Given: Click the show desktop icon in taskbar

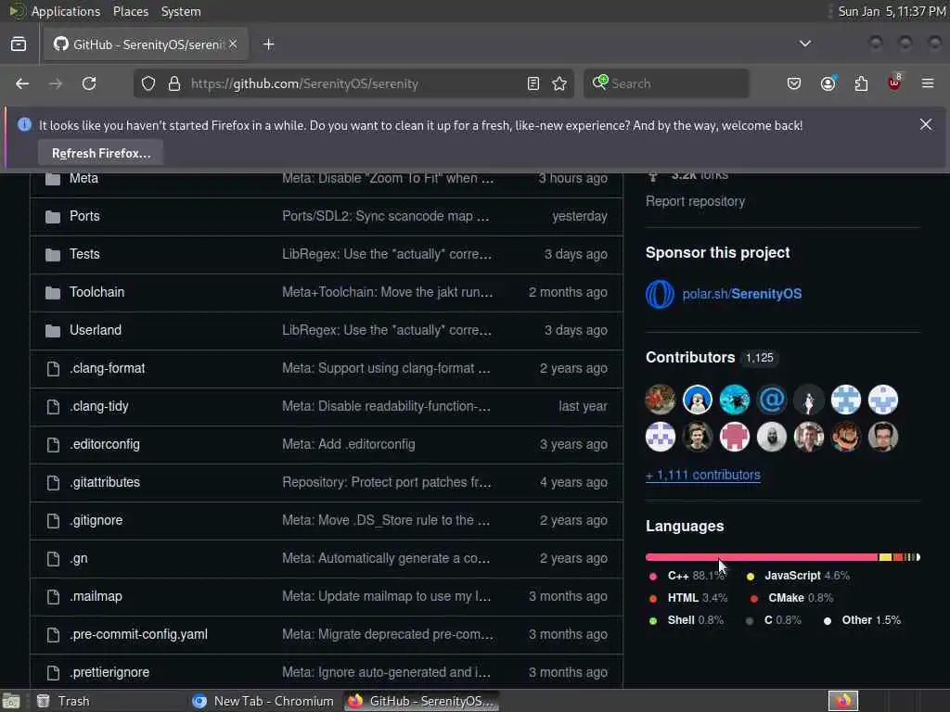Looking at the screenshot, I should [11, 701].
